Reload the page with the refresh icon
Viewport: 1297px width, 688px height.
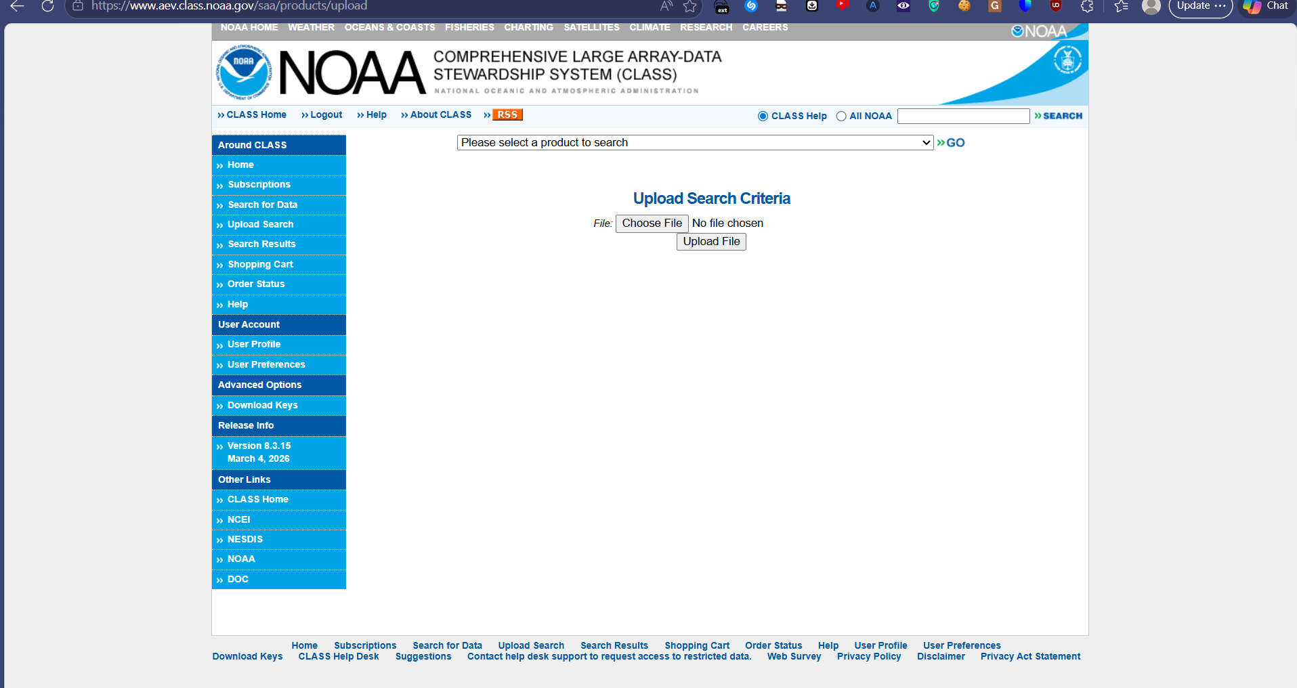pos(47,6)
